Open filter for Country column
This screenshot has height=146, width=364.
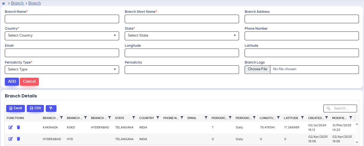(x=158, y=118)
